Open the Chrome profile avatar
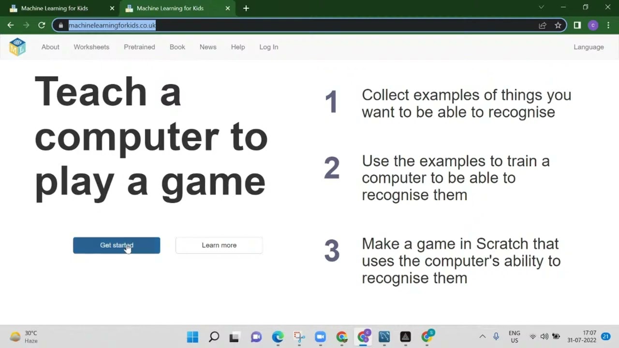 [x=593, y=25]
